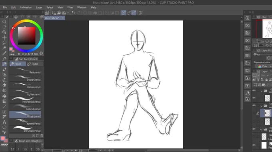Select the Rotate view tool
The width and height of the screenshot is (272, 152).
(4, 27)
